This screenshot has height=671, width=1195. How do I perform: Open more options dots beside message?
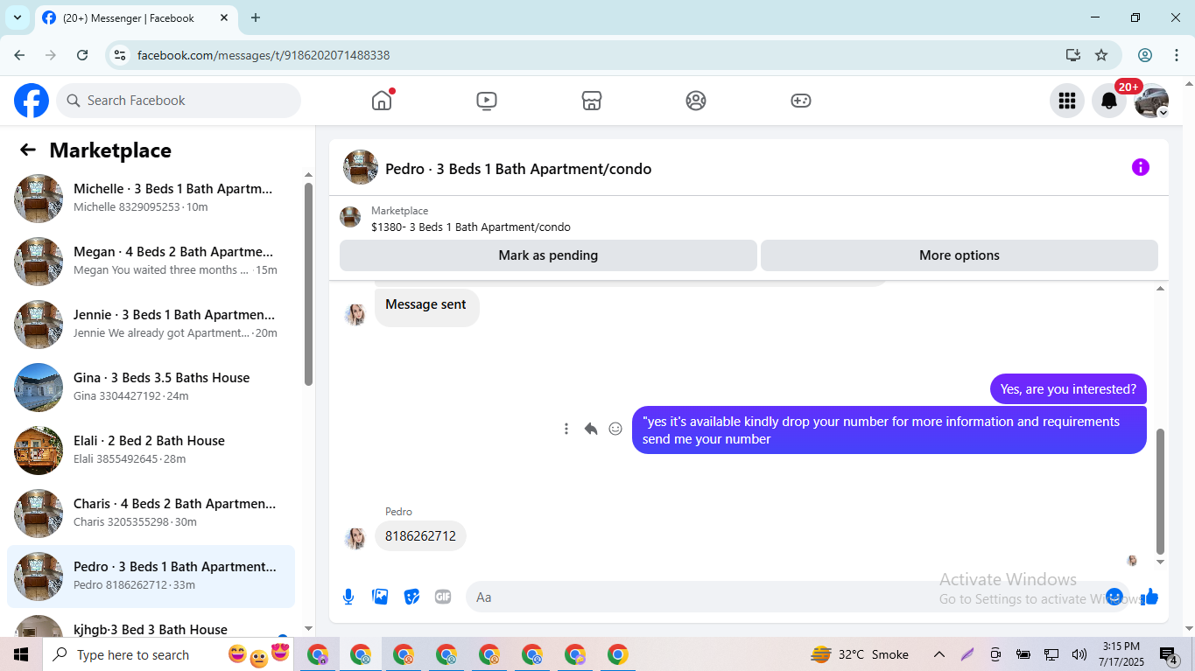(566, 429)
